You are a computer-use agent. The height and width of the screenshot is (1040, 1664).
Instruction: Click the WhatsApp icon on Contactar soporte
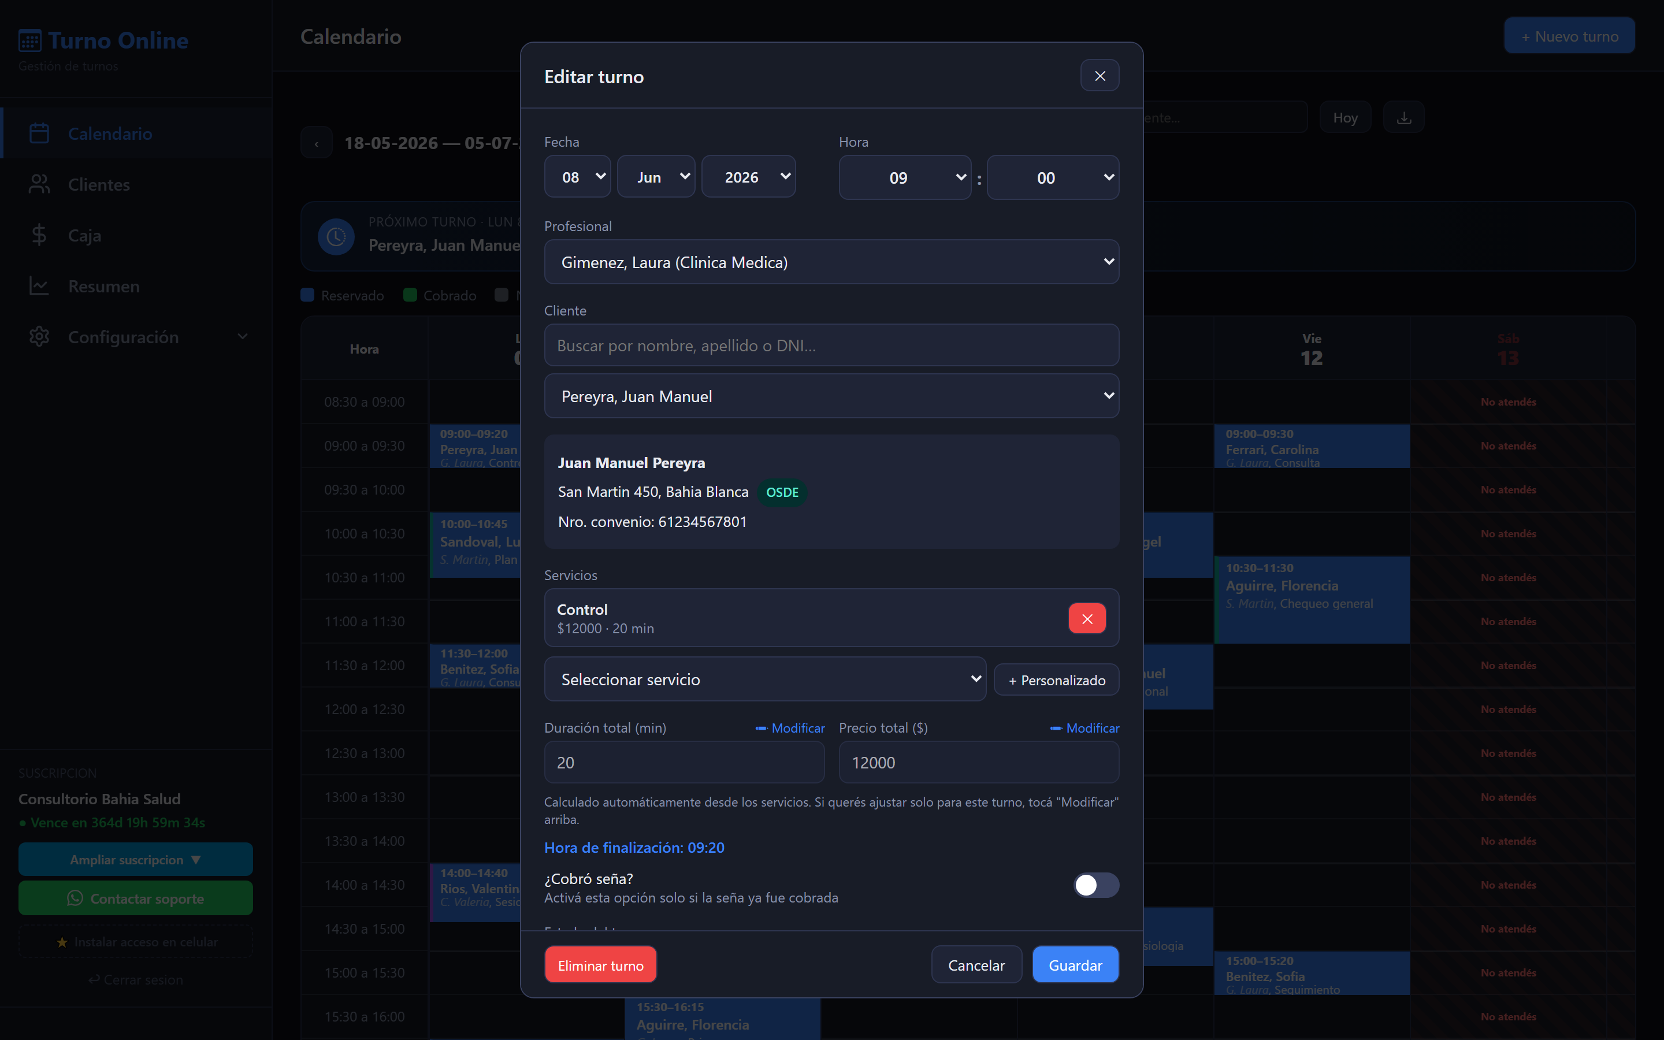point(75,898)
